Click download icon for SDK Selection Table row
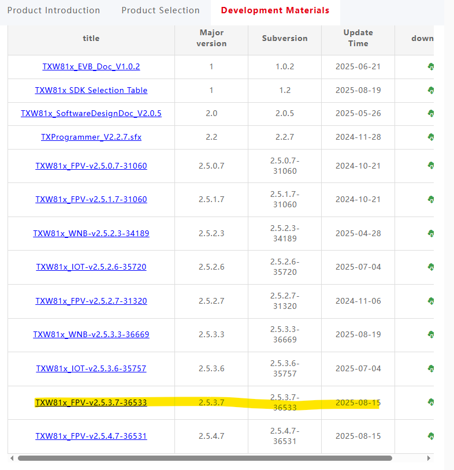Viewport: 454px width, 470px height. click(x=431, y=90)
